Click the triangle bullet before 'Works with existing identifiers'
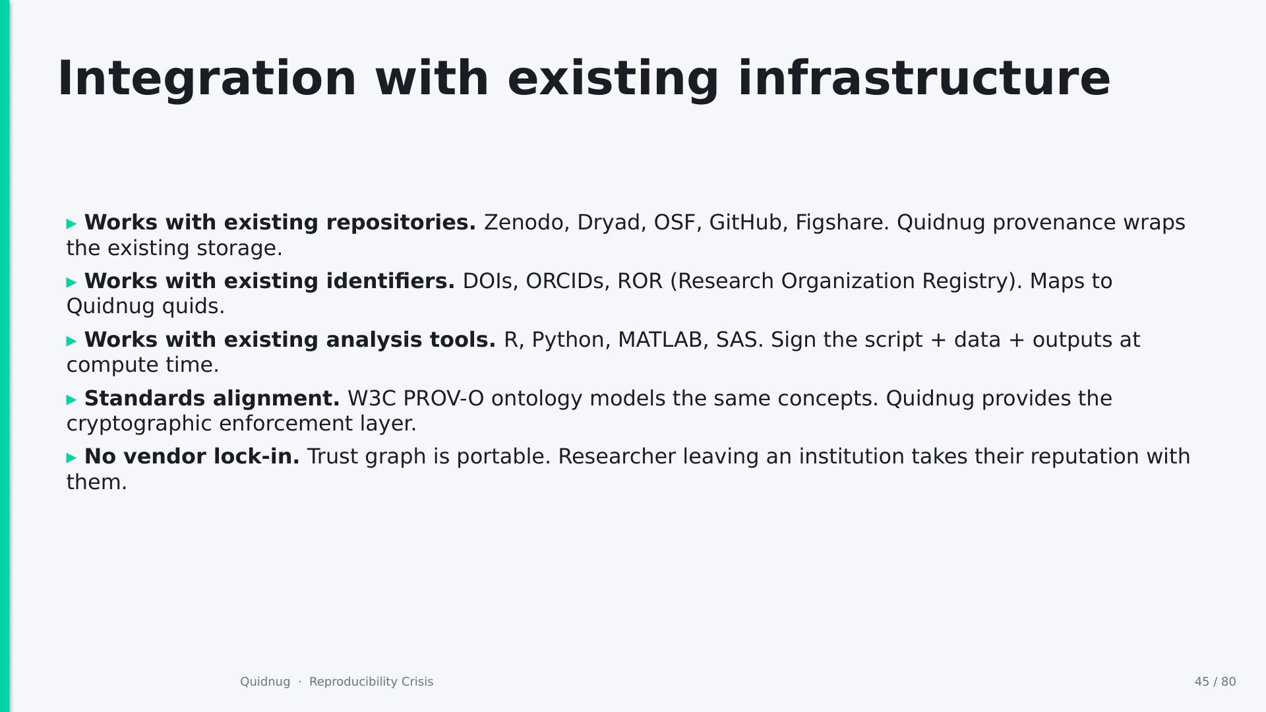This screenshot has width=1266, height=712. tap(72, 283)
